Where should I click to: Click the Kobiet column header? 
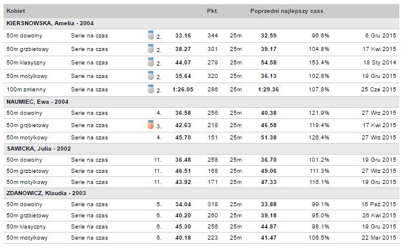16,11
